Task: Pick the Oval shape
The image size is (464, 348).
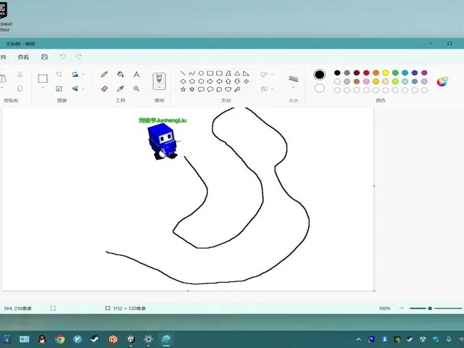Action: (201, 73)
